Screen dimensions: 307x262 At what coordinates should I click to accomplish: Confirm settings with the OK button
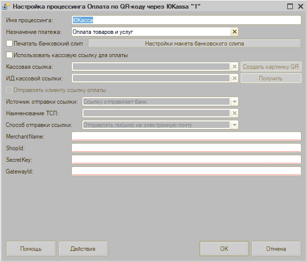224,249
